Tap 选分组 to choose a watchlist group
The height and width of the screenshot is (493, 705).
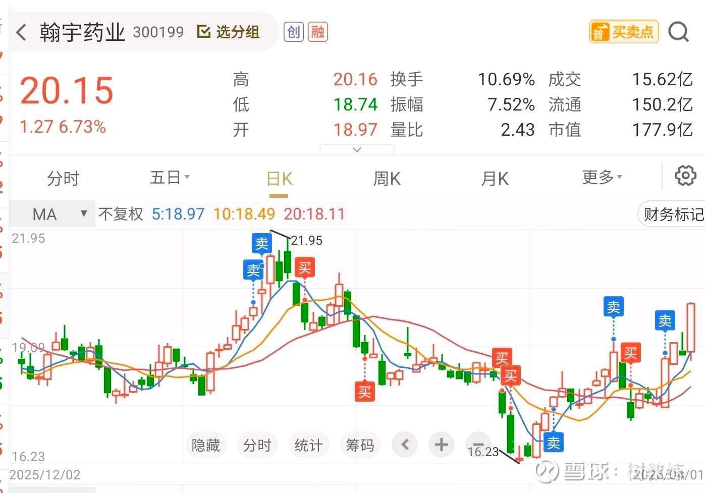point(228,32)
